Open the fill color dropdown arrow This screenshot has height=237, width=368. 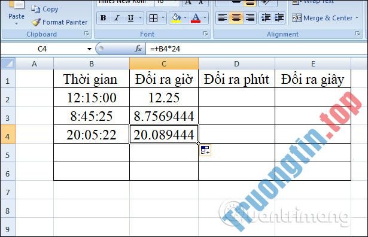coord(185,18)
